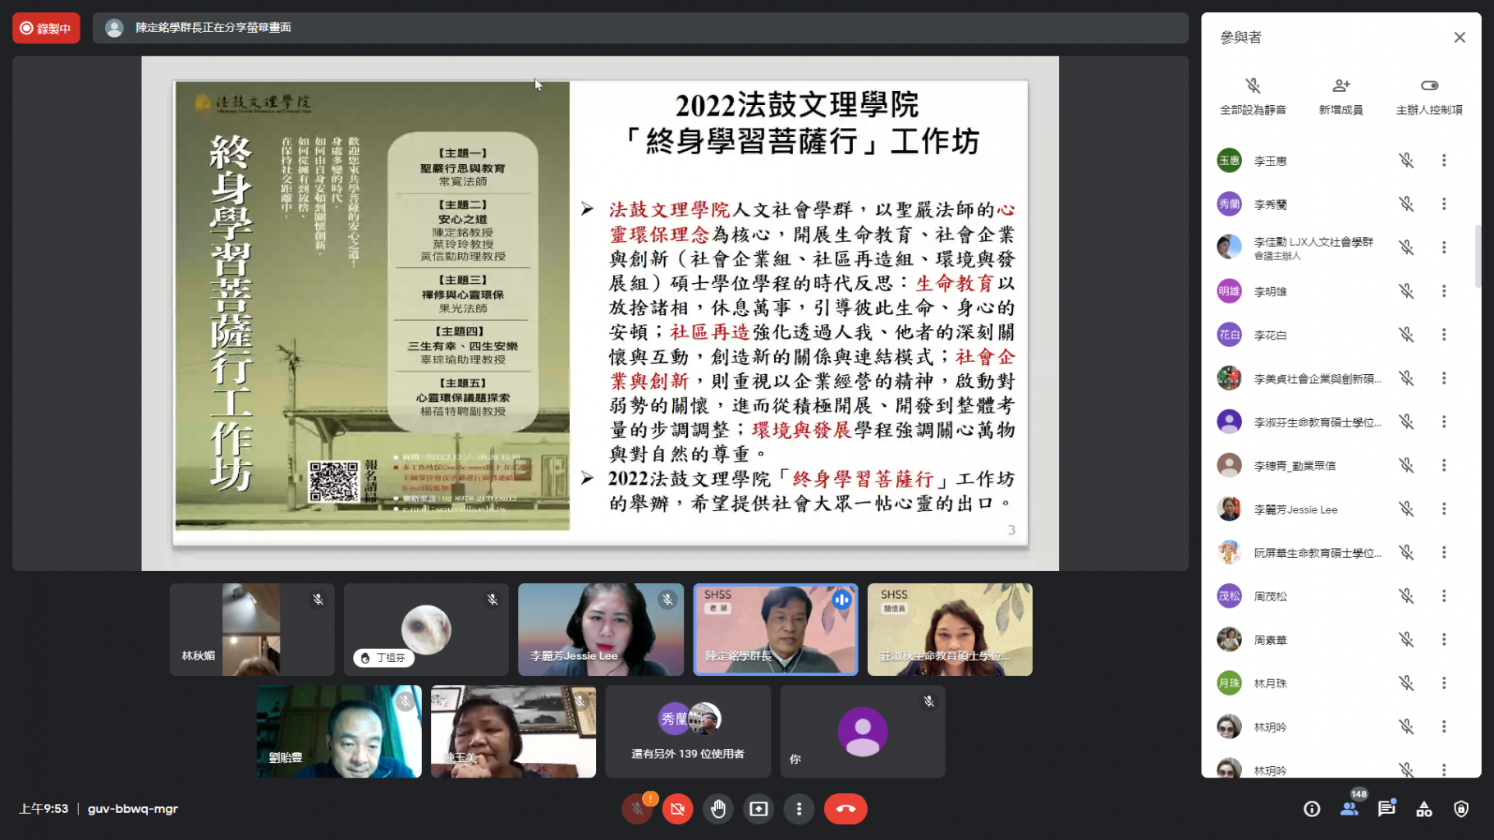
Task: Toggle host controls switch in panel
Action: pos(1429,86)
